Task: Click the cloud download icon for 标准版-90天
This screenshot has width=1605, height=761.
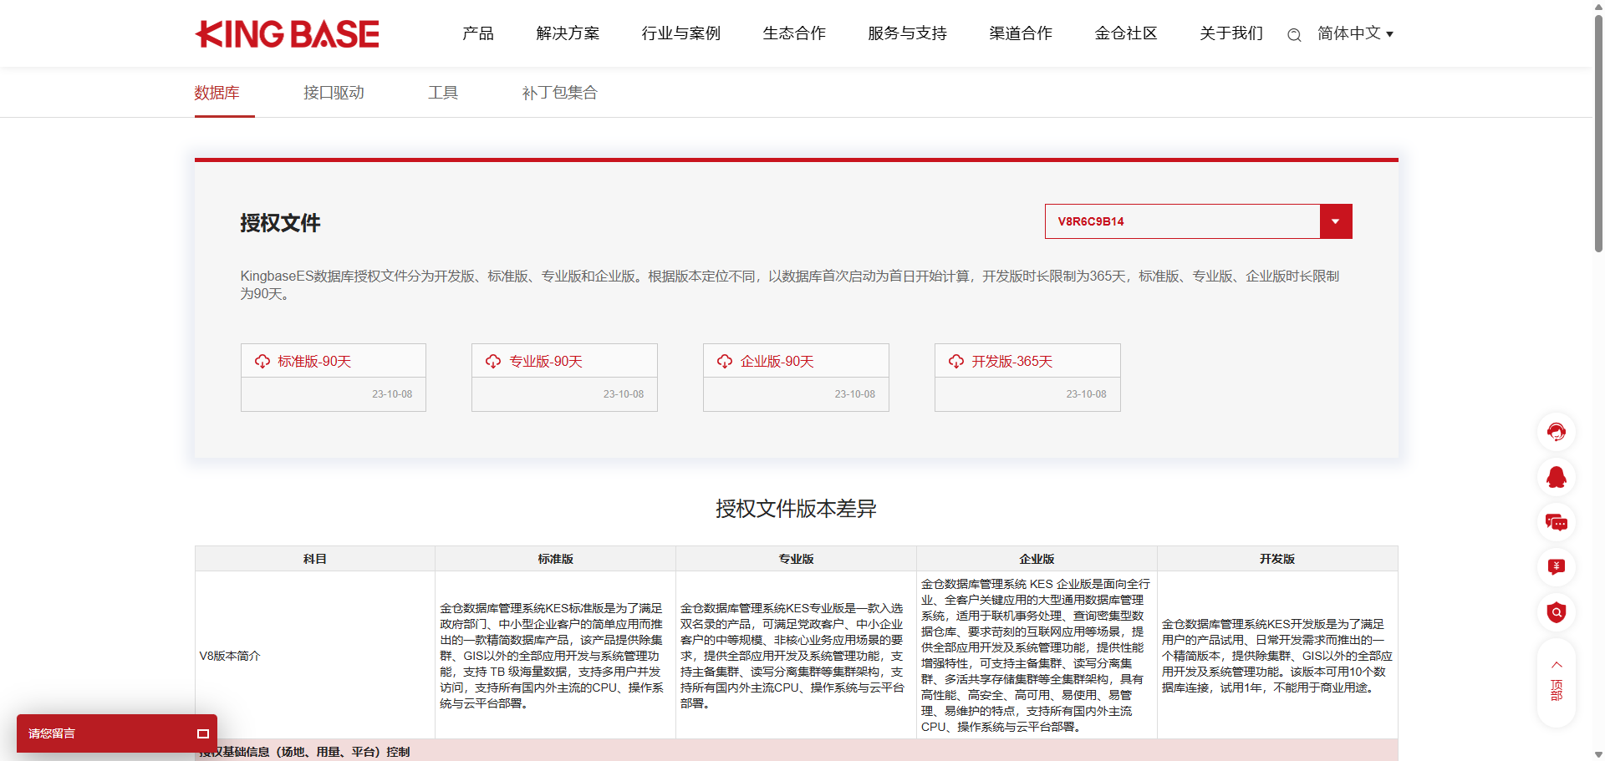Action: click(262, 361)
